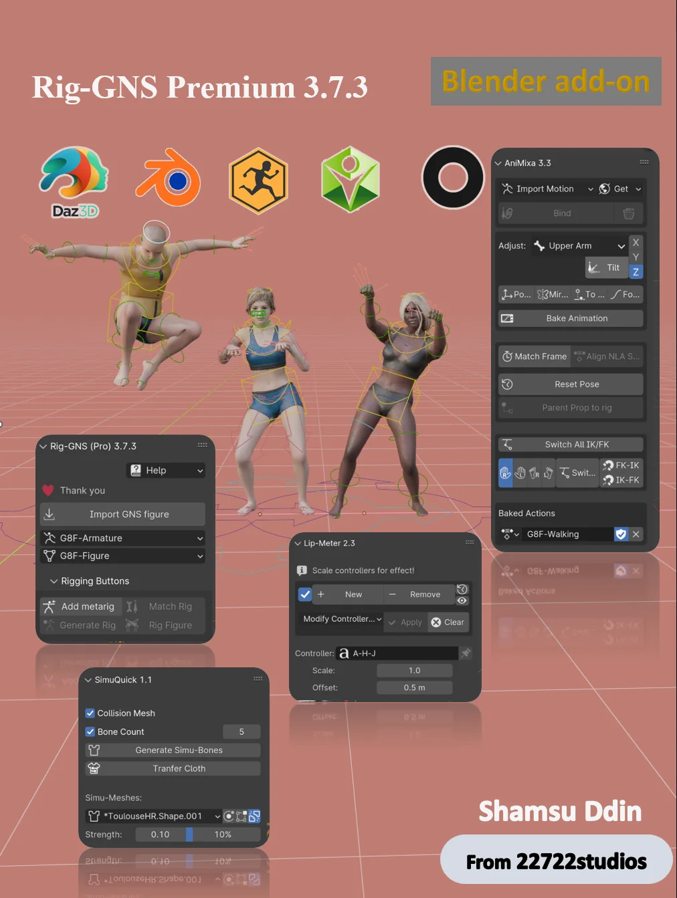Open the Help menu in Rig-GNS
The width and height of the screenshot is (677, 898).
coord(165,471)
